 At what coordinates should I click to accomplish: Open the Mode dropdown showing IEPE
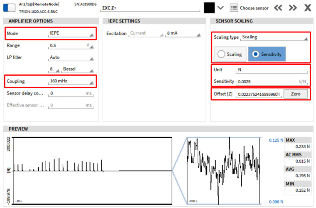(x=71, y=33)
